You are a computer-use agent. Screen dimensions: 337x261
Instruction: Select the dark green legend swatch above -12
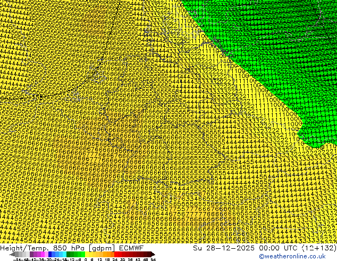[x=68, y=254]
